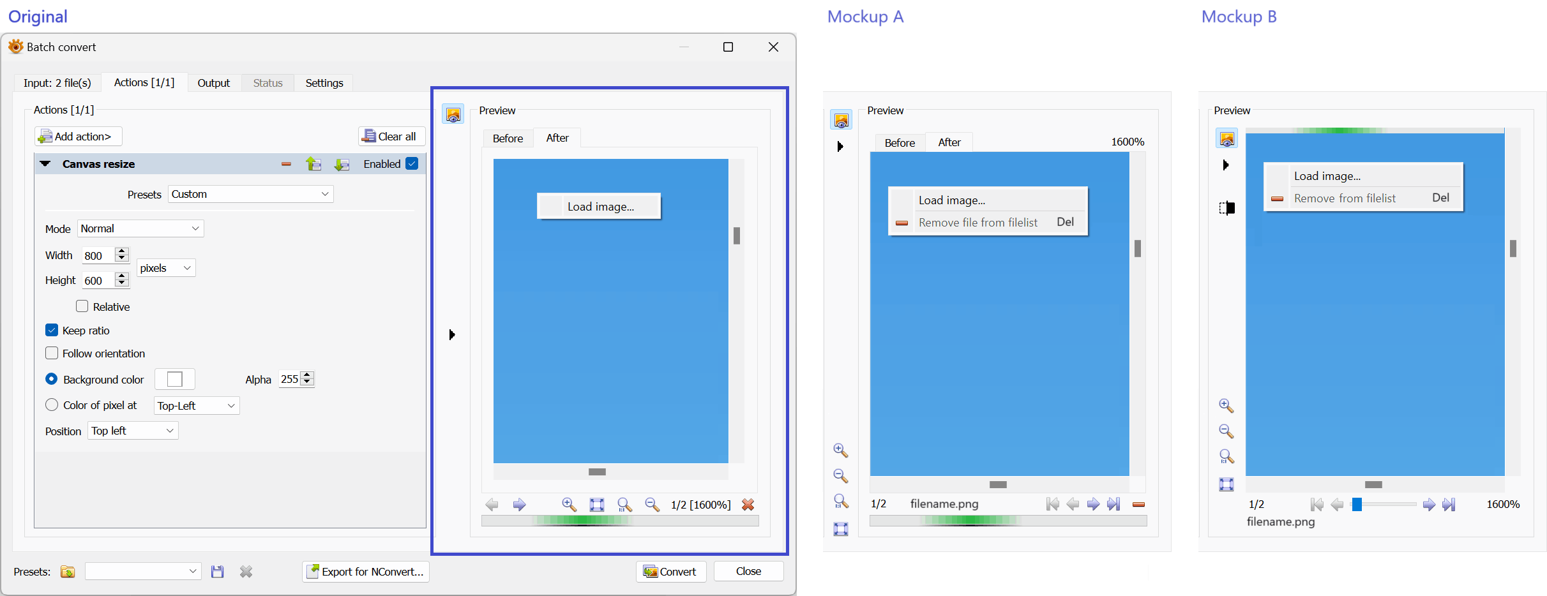
Task: Click the expander arrow in Mockup A
Action: [x=840, y=147]
